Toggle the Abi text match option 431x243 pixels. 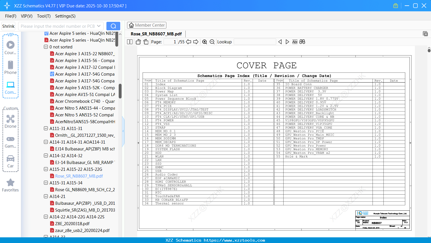tap(295, 42)
